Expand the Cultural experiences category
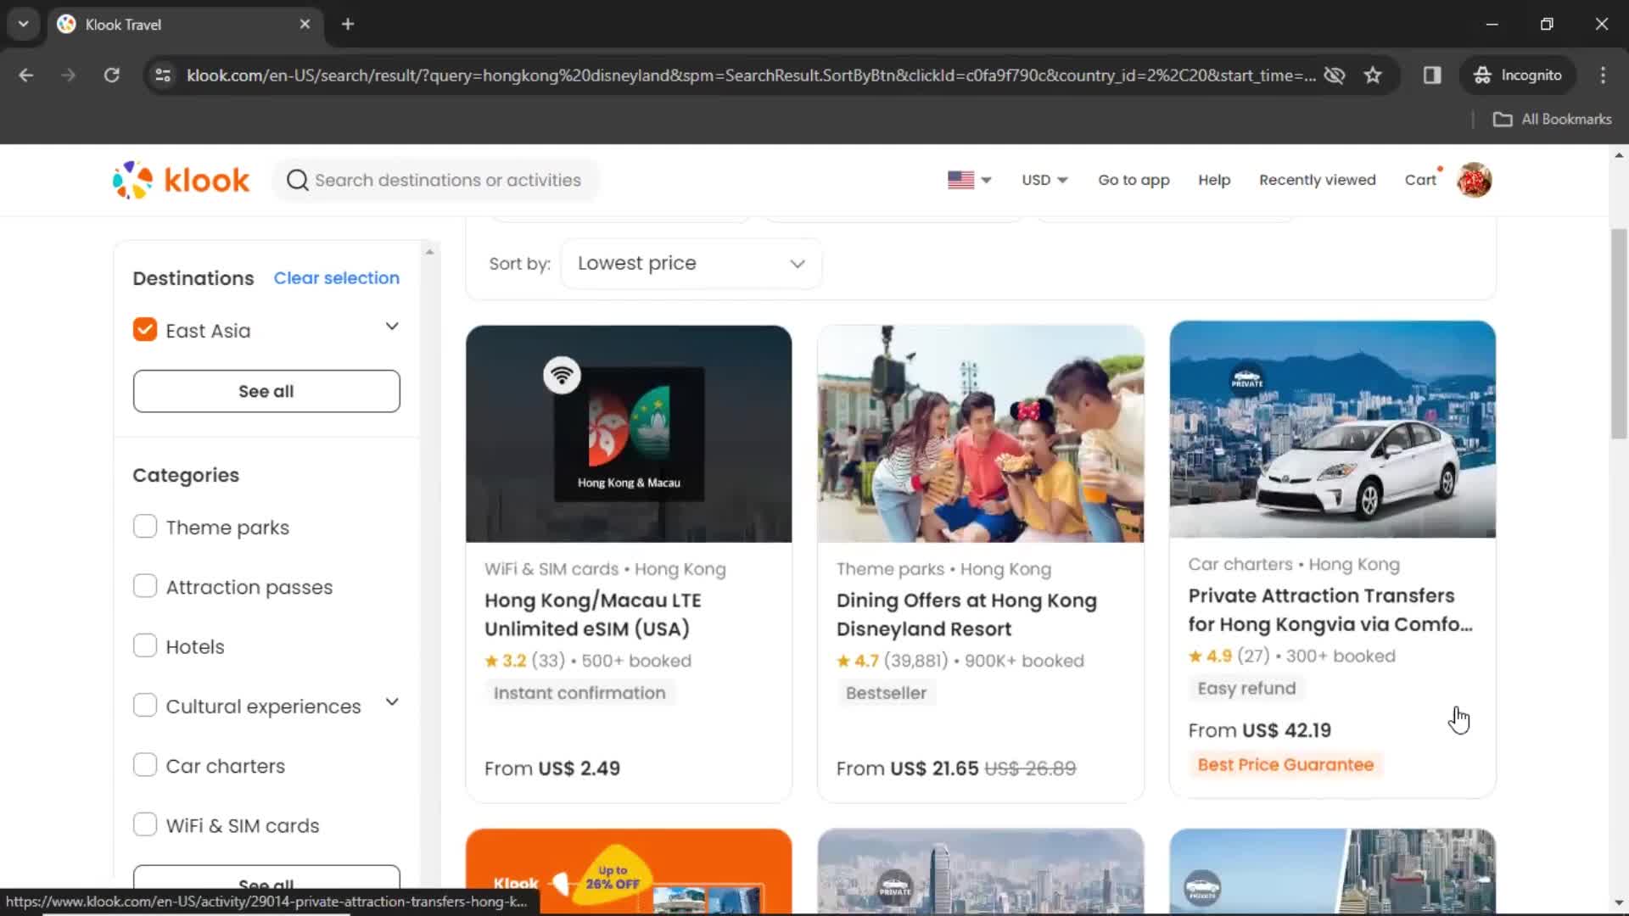 pyautogui.click(x=393, y=706)
